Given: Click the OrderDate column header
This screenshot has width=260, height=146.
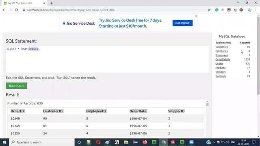Looking at the screenshot, I should (138, 111).
